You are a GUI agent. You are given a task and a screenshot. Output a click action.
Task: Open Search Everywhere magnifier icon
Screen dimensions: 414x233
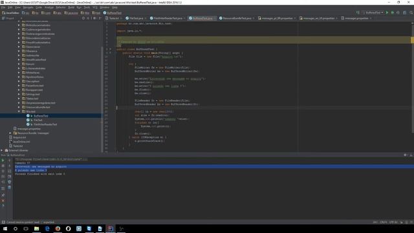pyautogui.click(x=411, y=13)
